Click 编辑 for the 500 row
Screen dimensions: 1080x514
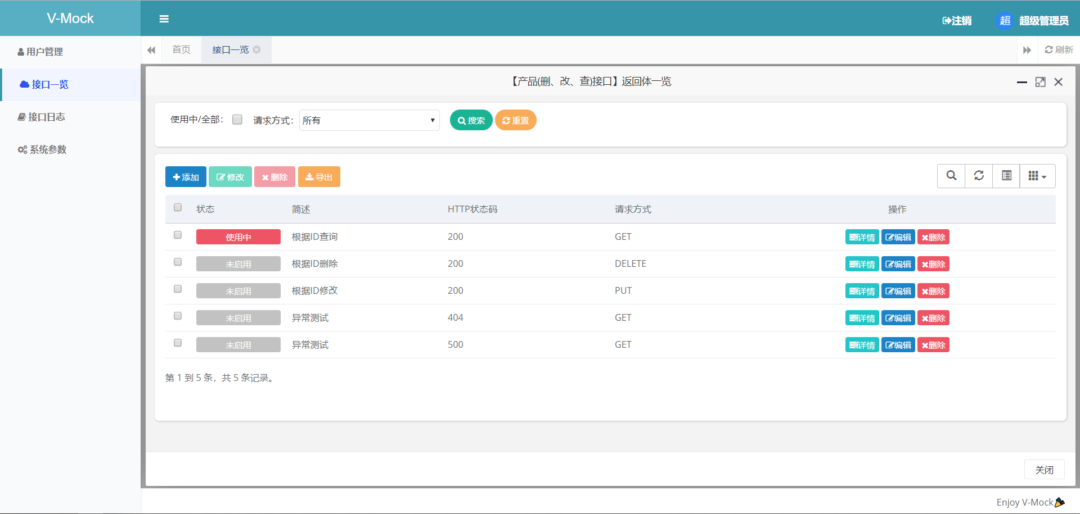coord(898,345)
